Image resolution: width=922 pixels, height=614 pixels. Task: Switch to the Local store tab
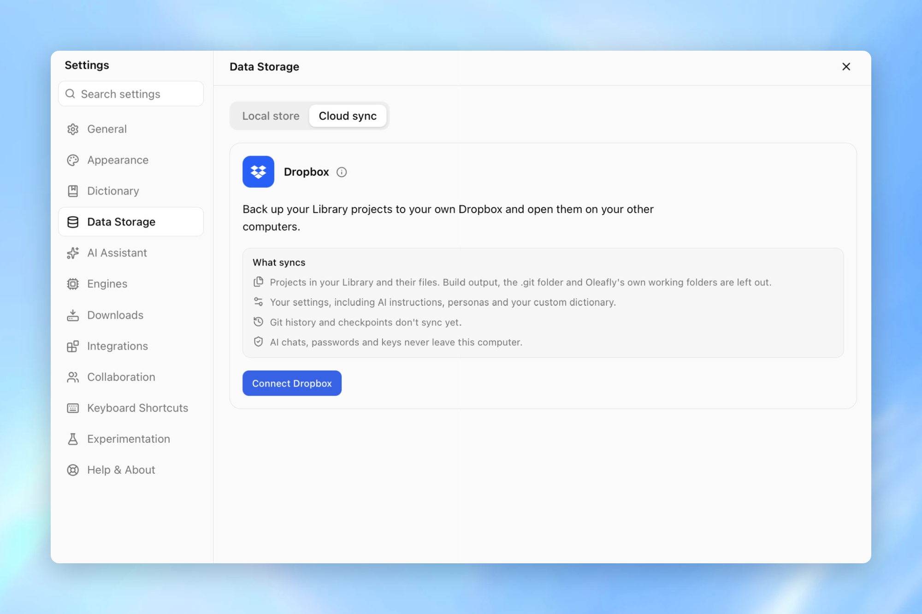(271, 116)
